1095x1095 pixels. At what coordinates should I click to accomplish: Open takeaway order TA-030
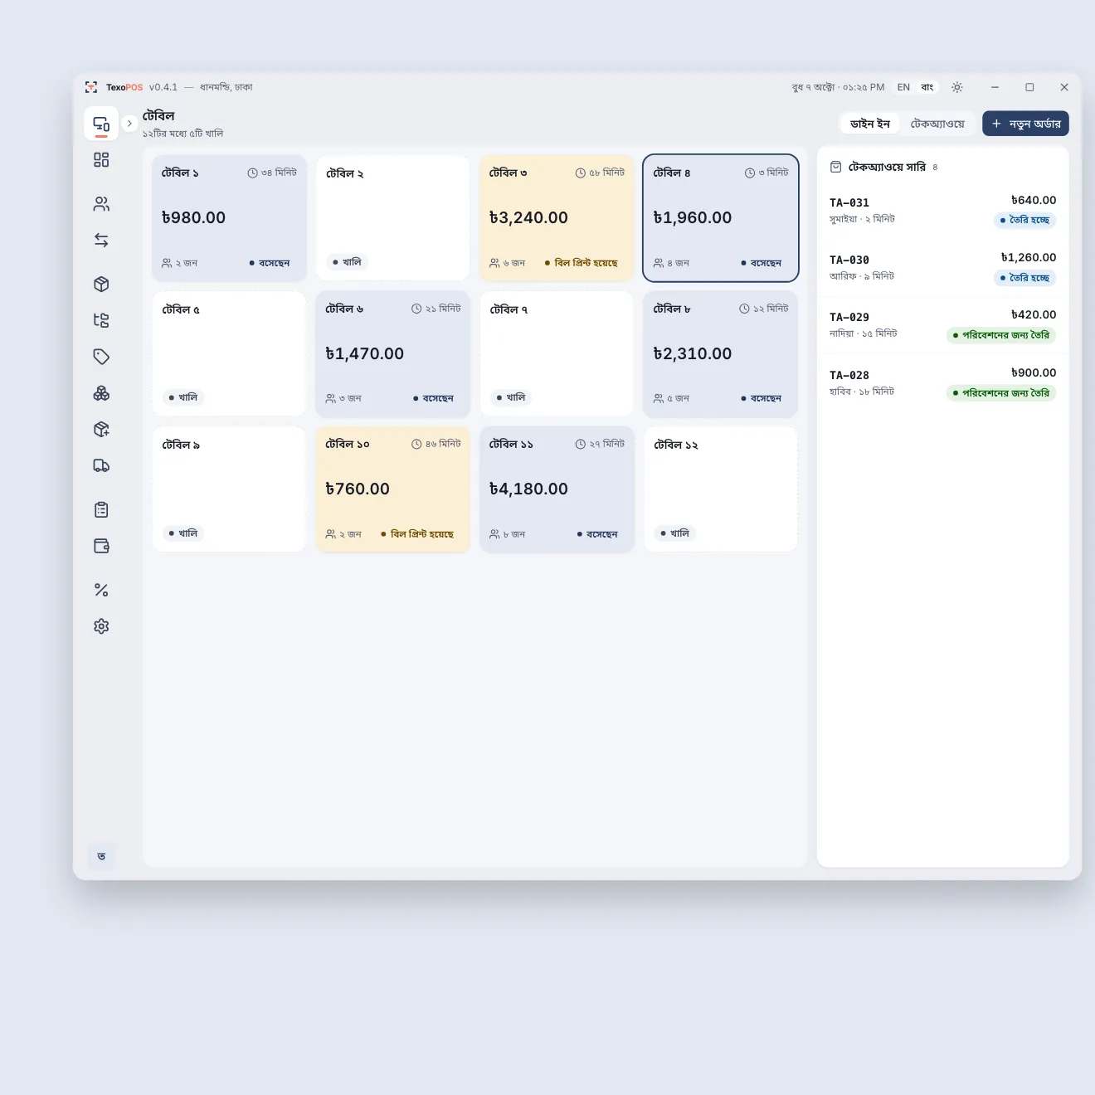(942, 268)
